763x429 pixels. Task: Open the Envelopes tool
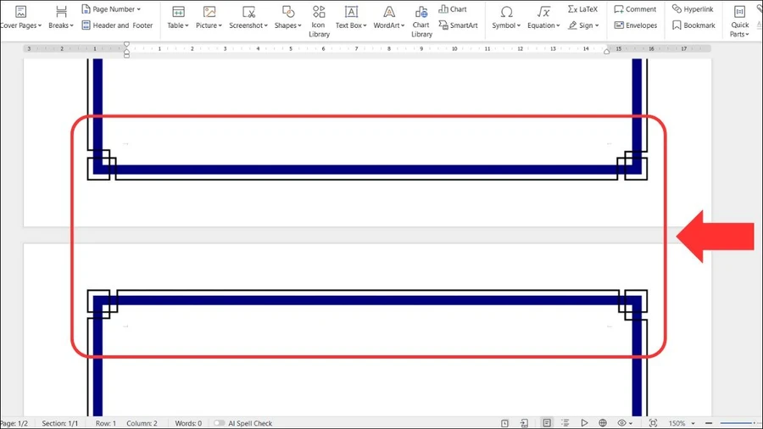point(636,25)
